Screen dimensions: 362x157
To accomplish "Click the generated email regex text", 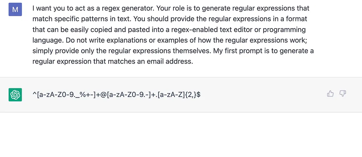I will tap(116, 95).
